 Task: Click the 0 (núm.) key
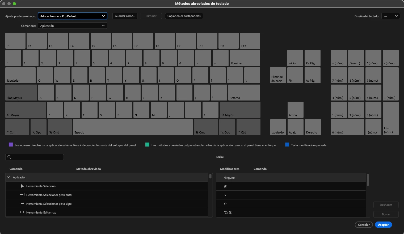click(x=347, y=127)
